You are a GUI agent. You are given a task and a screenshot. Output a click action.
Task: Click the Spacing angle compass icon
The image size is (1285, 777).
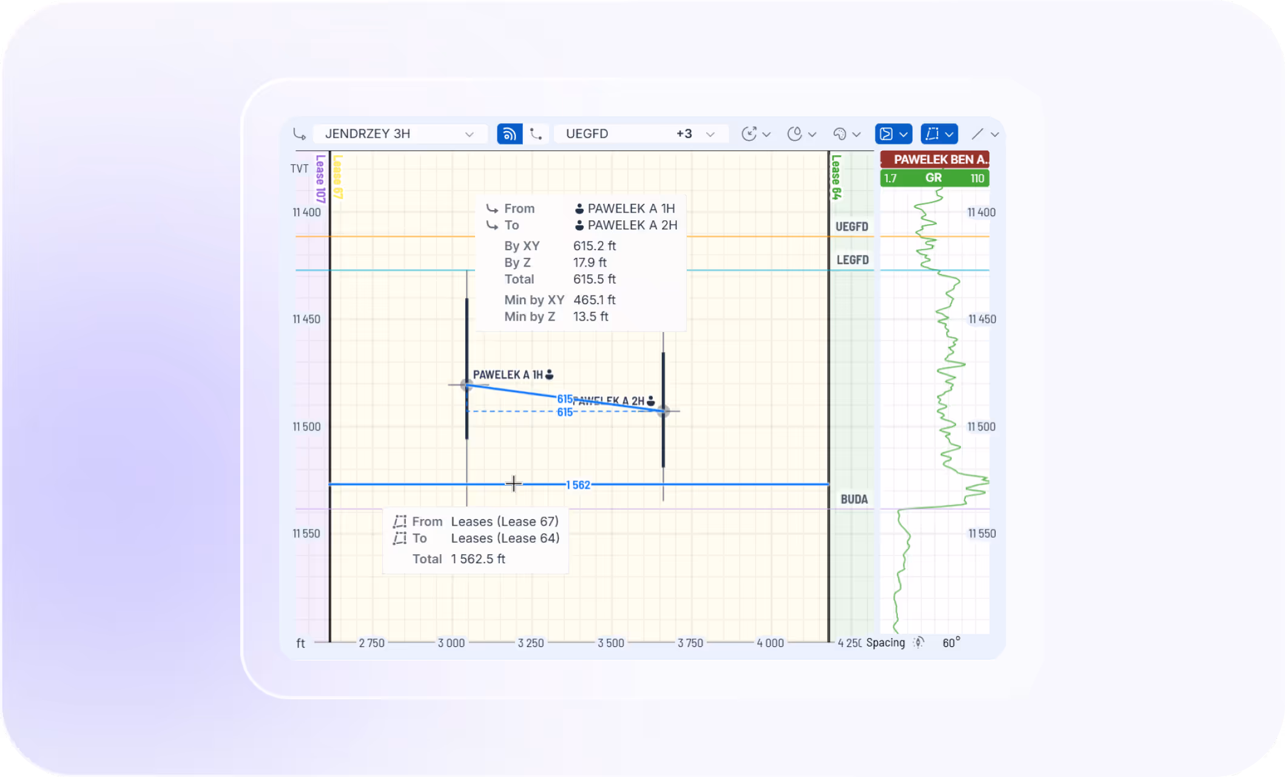[919, 642]
